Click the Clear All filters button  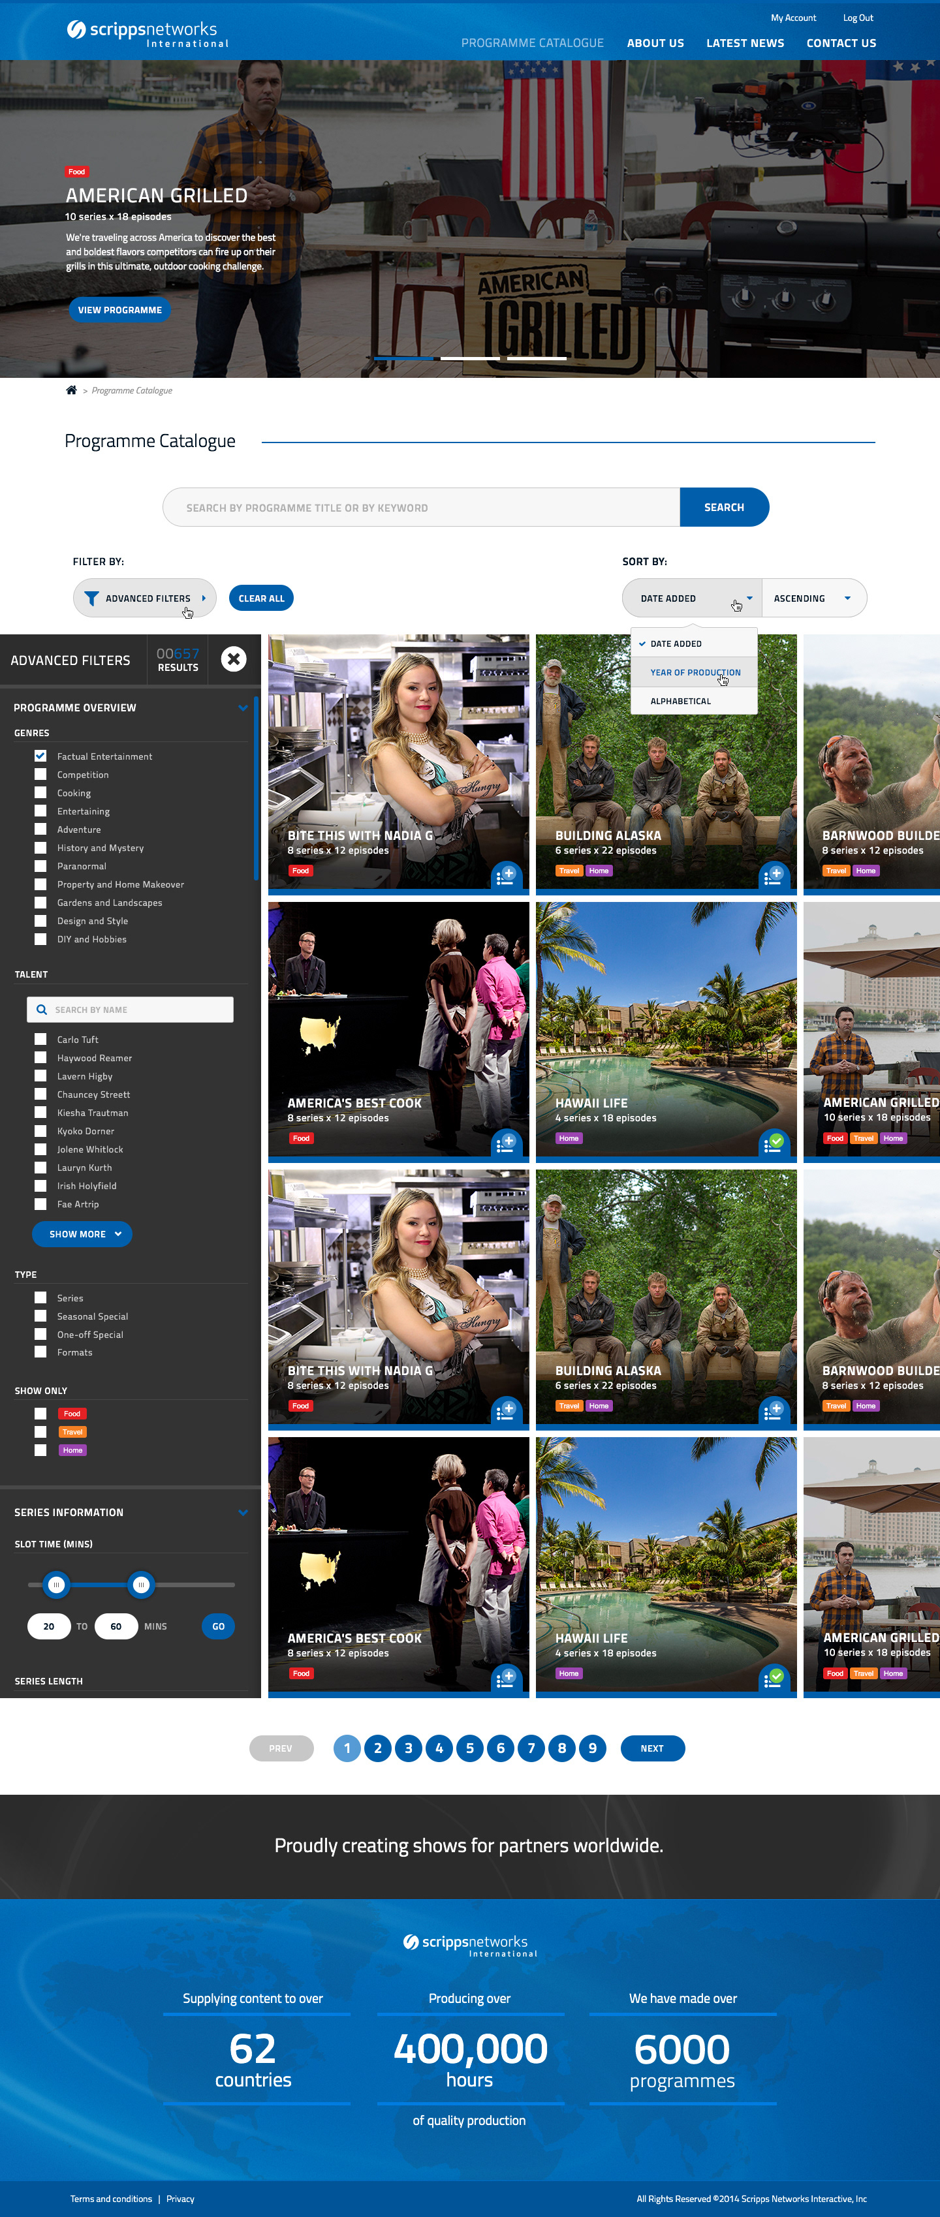(x=261, y=598)
